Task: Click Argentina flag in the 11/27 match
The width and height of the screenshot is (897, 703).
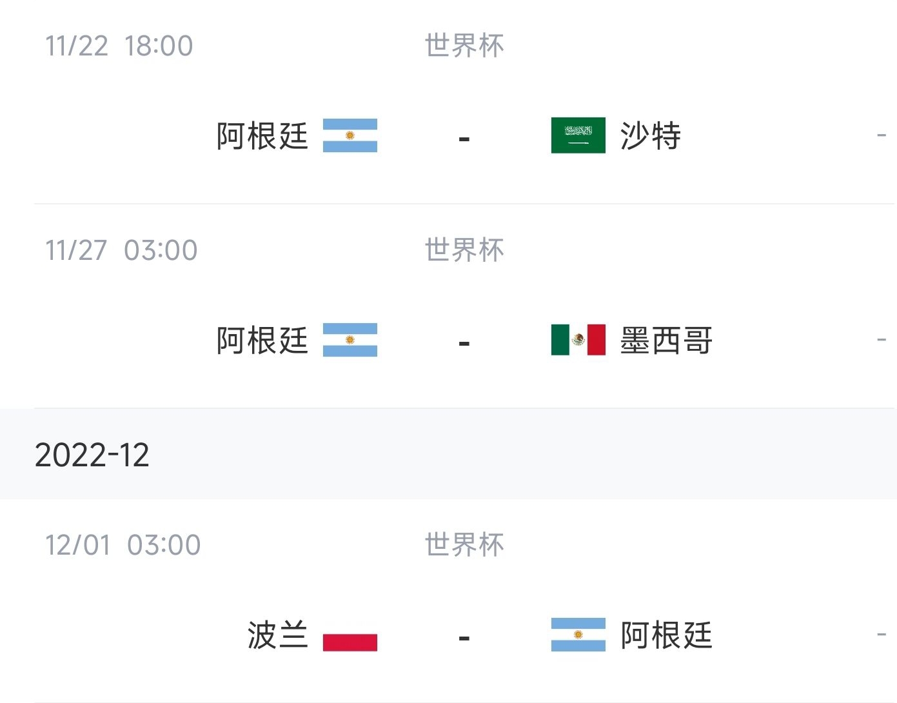Action: (350, 340)
